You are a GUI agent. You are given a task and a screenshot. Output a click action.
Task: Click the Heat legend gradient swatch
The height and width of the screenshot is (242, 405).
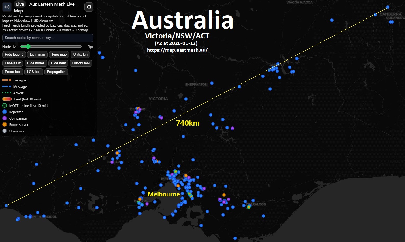click(x=7, y=99)
